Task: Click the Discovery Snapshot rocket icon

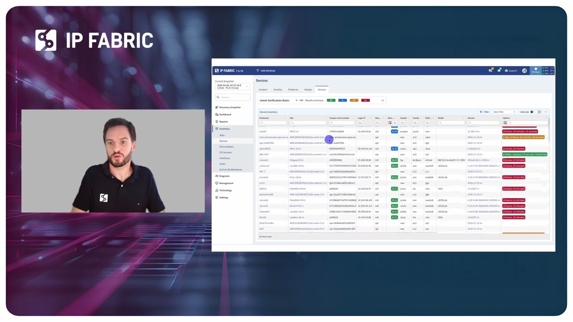Action: (x=217, y=107)
